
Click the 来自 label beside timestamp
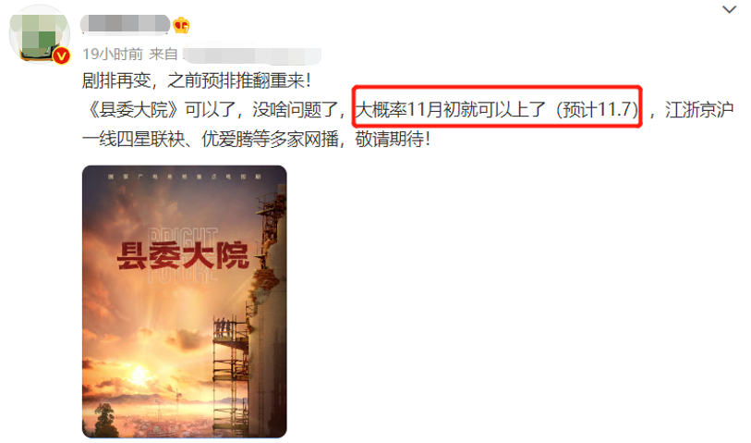coord(164,55)
